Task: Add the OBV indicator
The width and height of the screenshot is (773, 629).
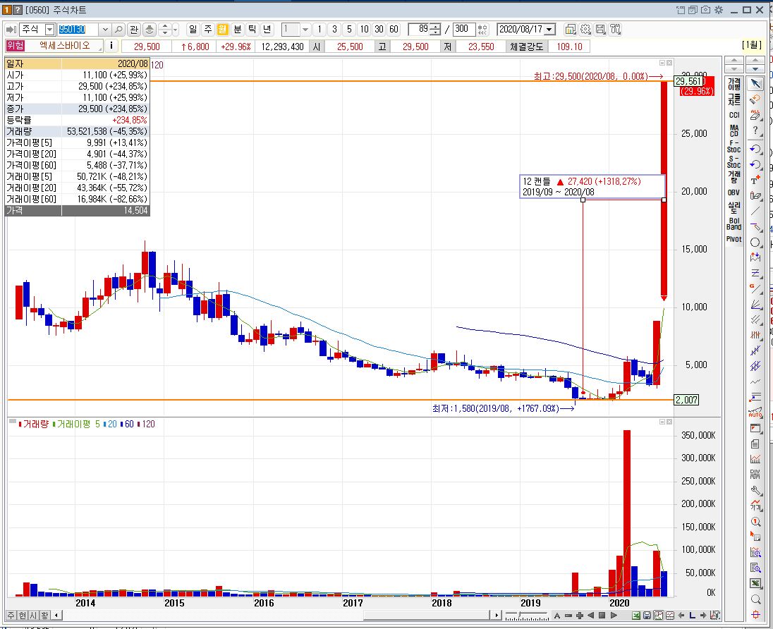Action: click(x=734, y=193)
